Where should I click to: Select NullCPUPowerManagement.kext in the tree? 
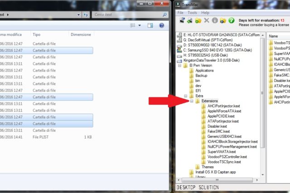pyautogui.click(x=232, y=147)
